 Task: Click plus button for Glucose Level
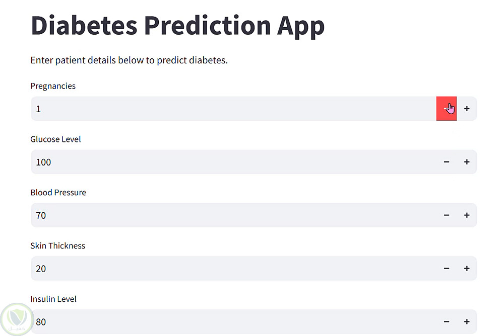(x=467, y=162)
